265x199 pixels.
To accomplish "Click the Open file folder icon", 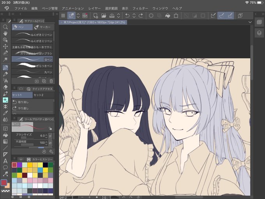I will 104,16.
